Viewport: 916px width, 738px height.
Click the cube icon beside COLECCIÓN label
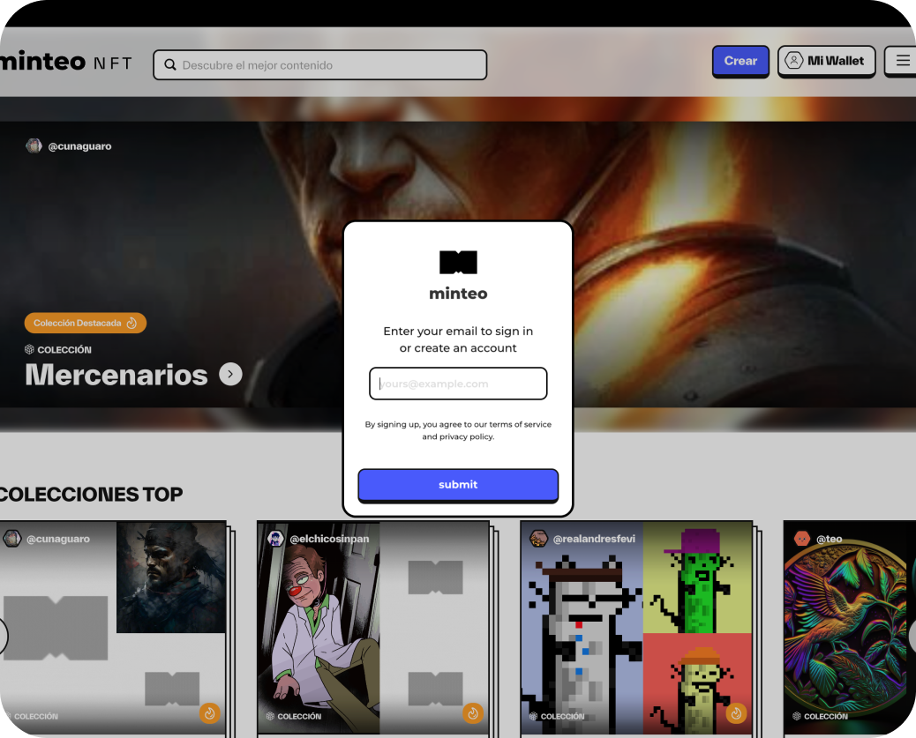click(x=29, y=349)
